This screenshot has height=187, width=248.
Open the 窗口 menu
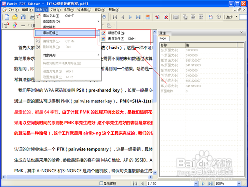coord(100,10)
